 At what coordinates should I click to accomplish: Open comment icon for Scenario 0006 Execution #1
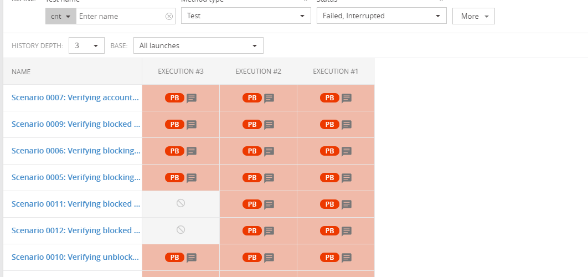347,152
